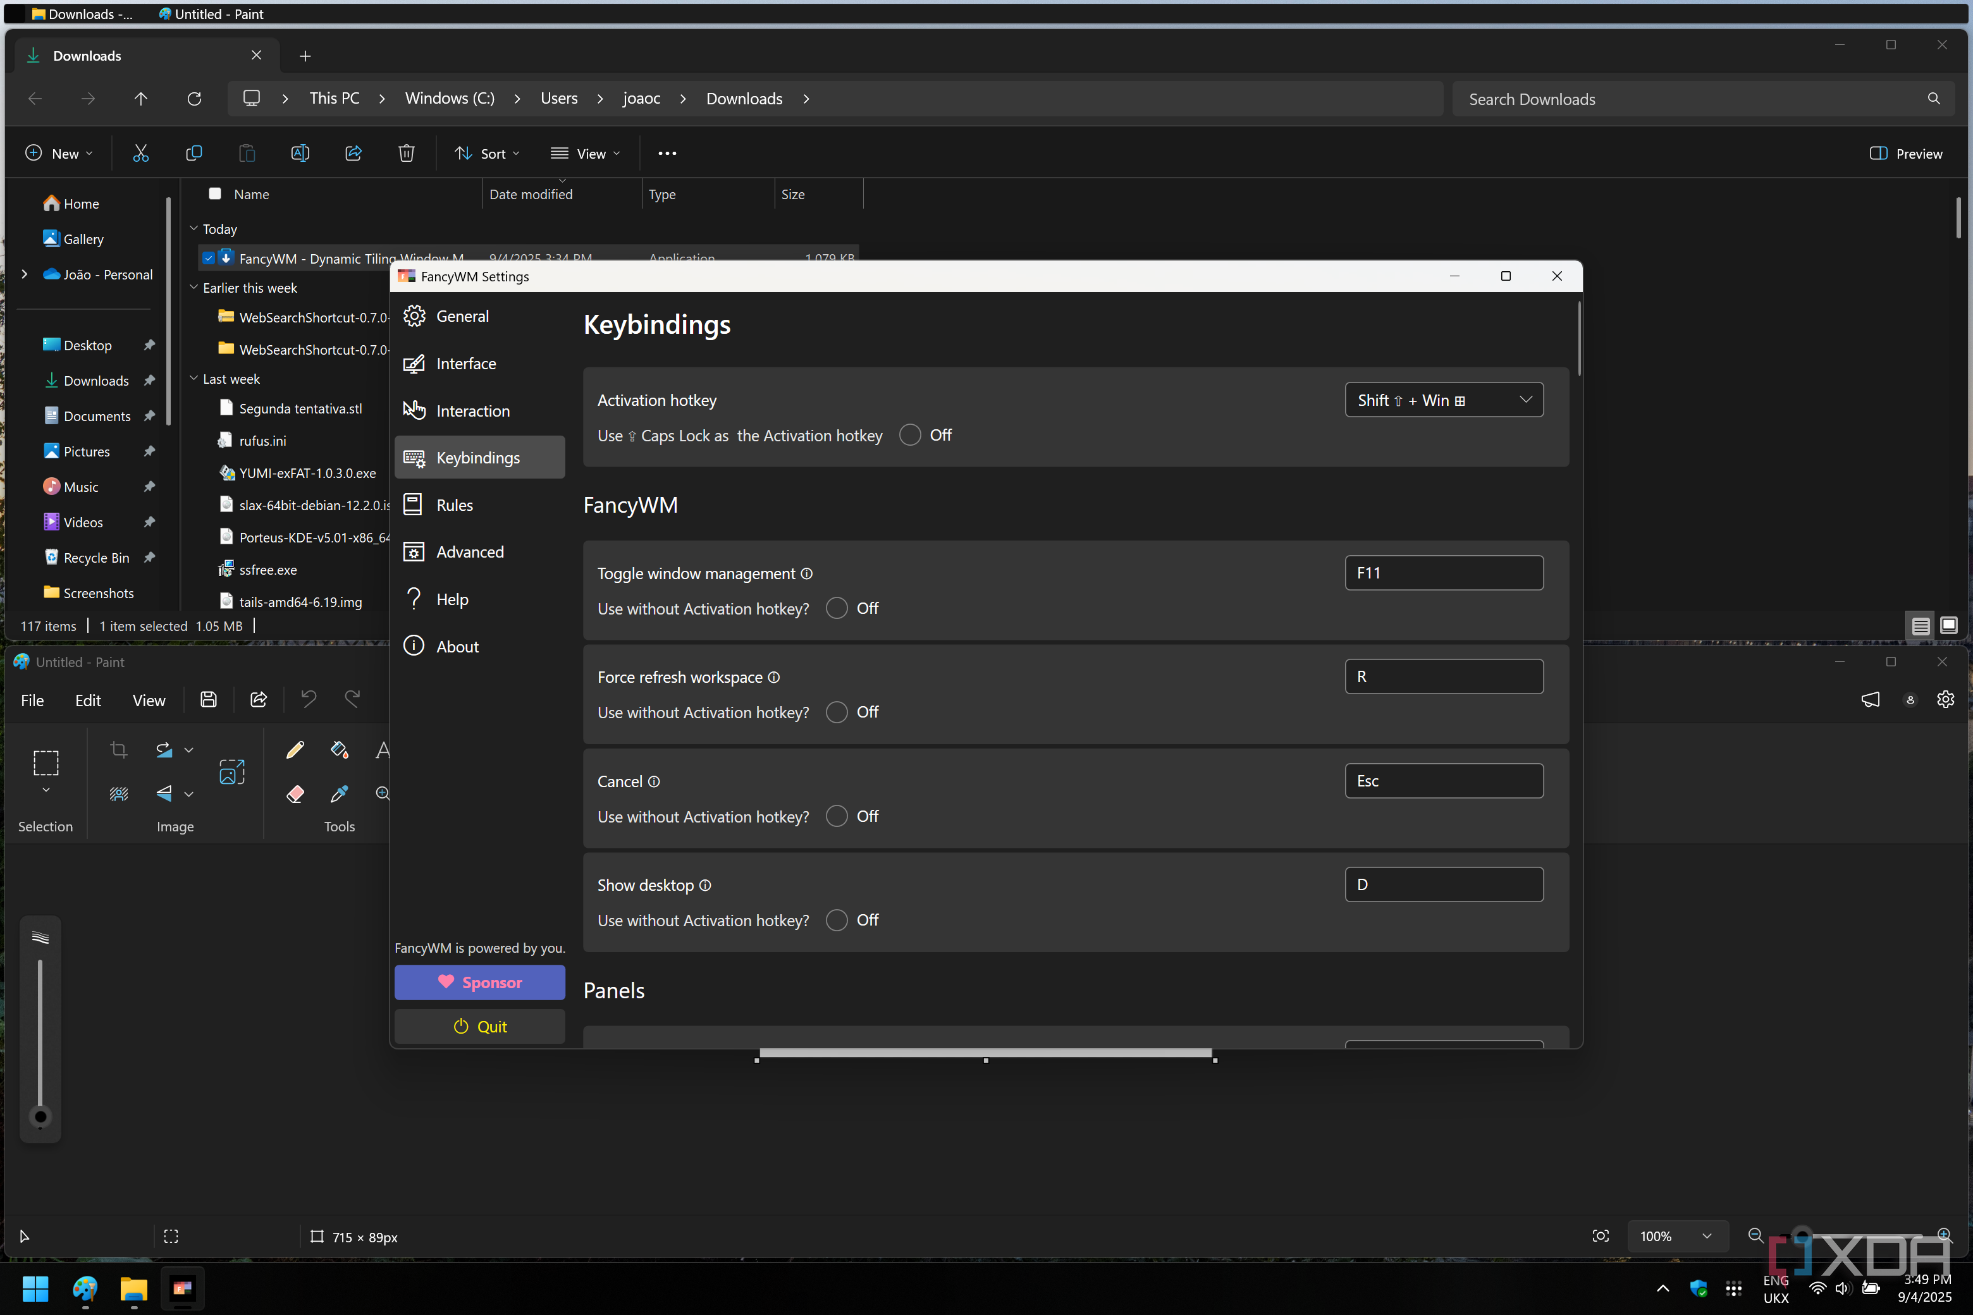Viewport: 1973px width, 1315px height.
Task: Click the Save icon in Paint
Action: [209, 699]
